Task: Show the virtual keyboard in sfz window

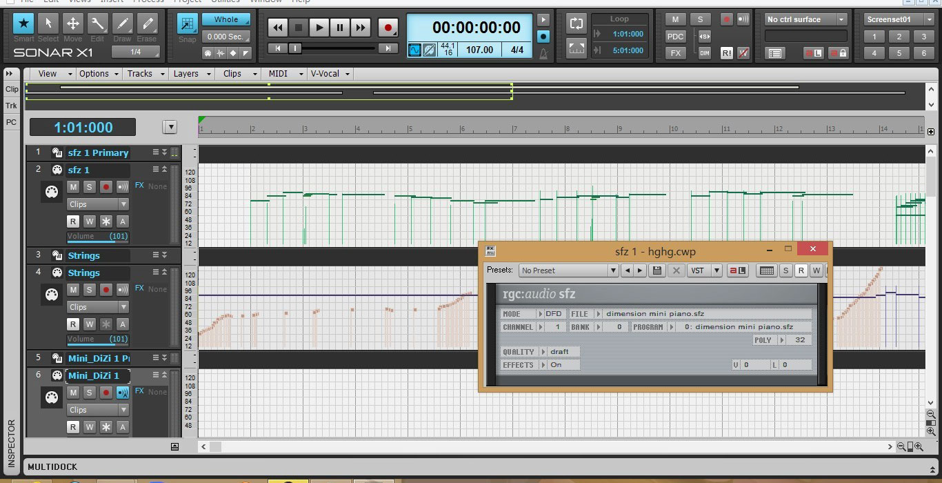Action: (766, 270)
